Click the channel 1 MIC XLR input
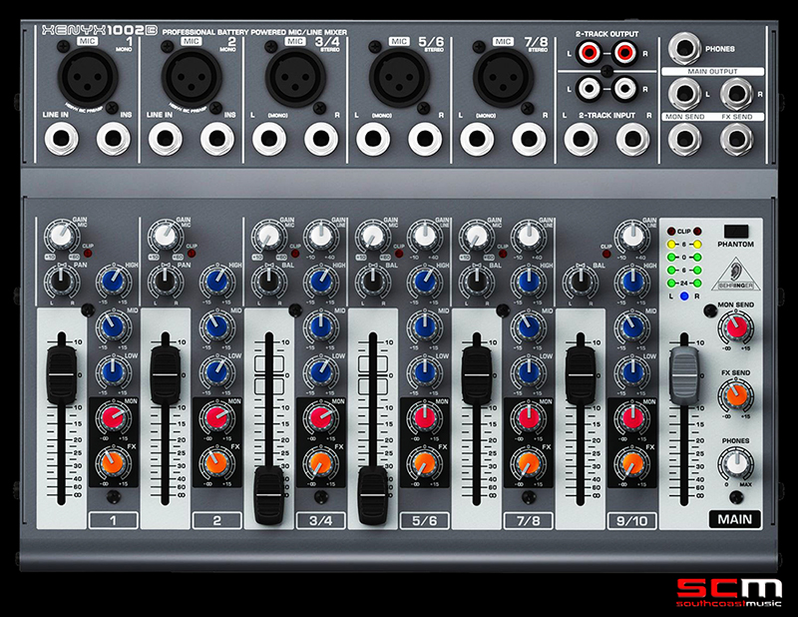This screenshot has height=617, width=798. pyautogui.click(x=88, y=78)
